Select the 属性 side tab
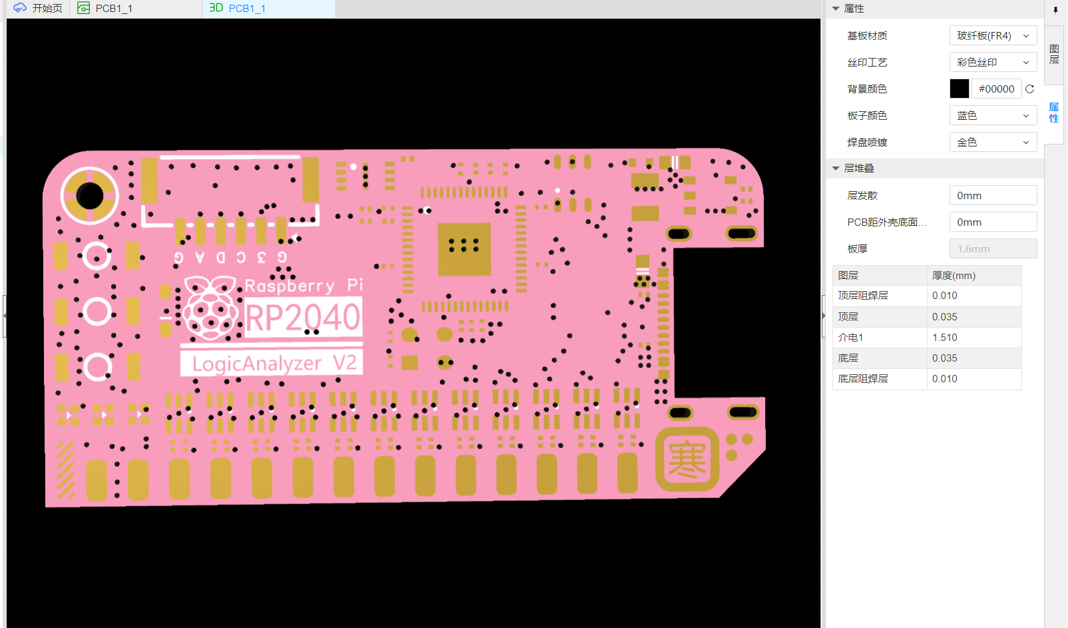The image size is (1068, 628). coord(1054,113)
